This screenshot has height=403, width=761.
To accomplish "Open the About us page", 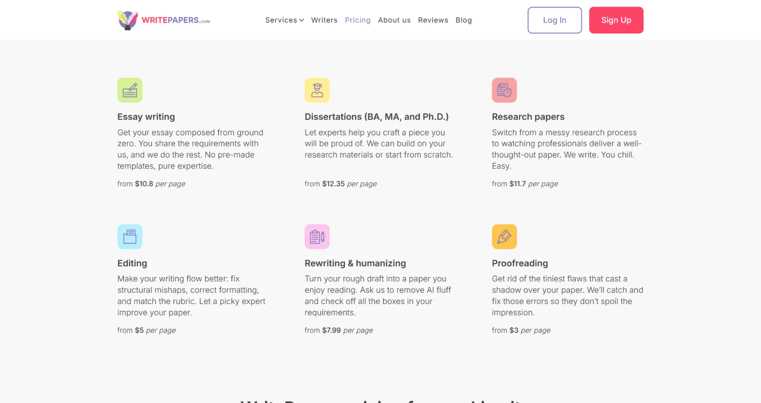I will coord(394,20).
